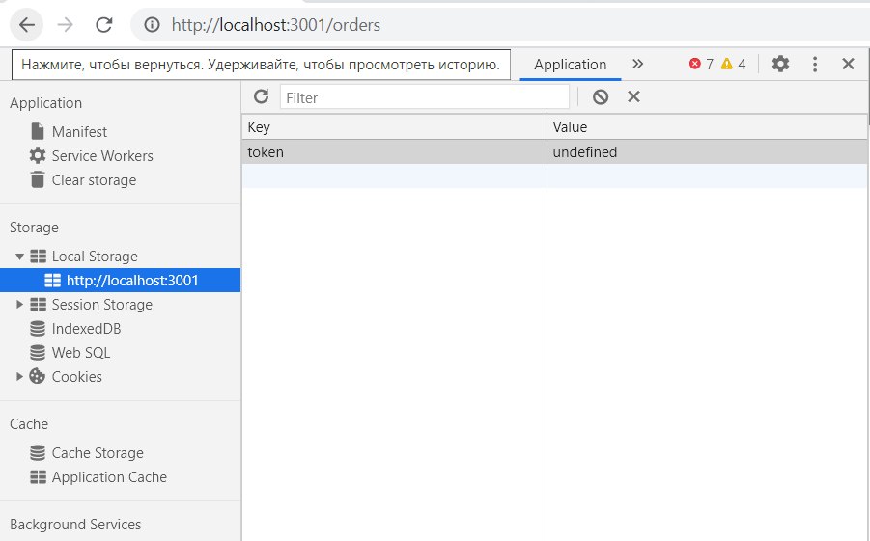Open the Cache Storage item
The height and width of the screenshot is (541, 870).
coord(98,453)
